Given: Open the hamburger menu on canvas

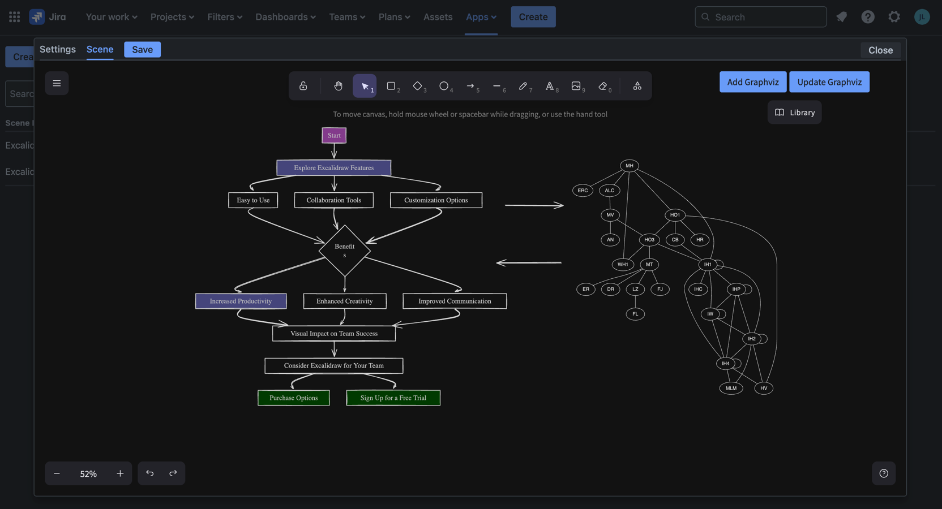Looking at the screenshot, I should 57,83.
